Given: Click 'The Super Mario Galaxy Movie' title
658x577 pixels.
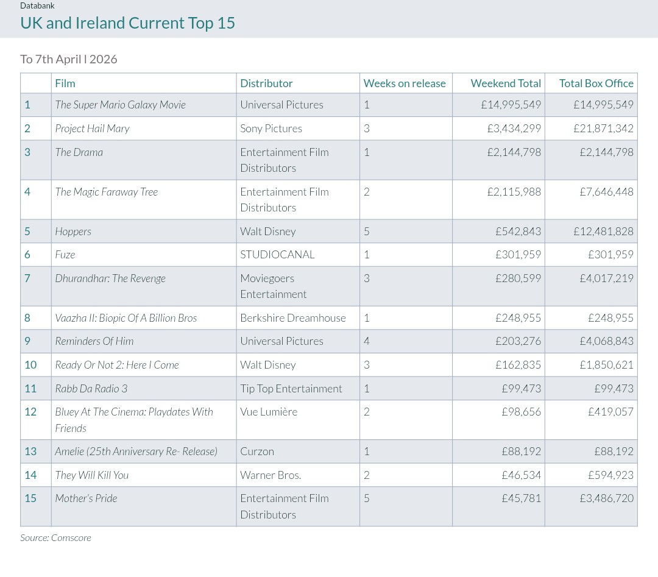Looking at the screenshot, I should tap(121, 105).
